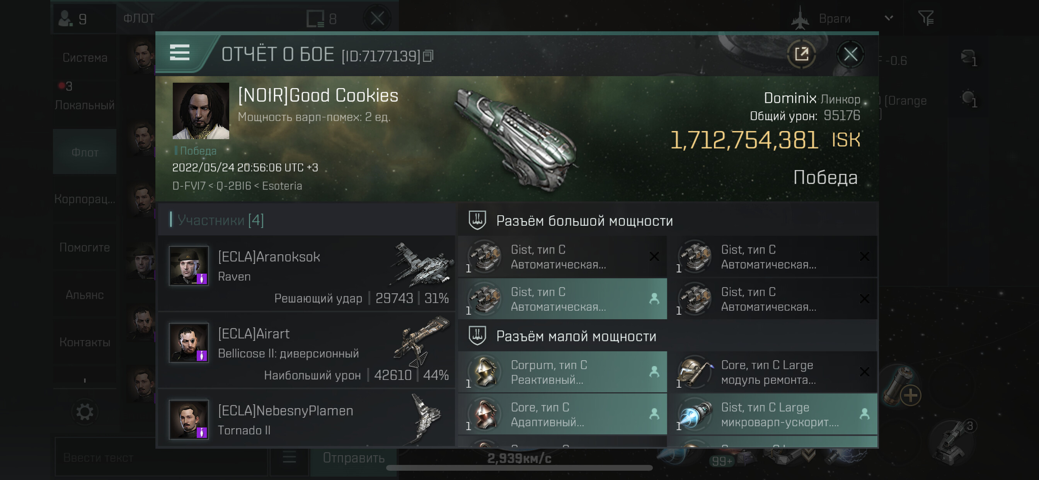Viewport: 1039px width, 480px height.
Task: Open the battle report hamburger menu
Action: [x=179, y=53]
